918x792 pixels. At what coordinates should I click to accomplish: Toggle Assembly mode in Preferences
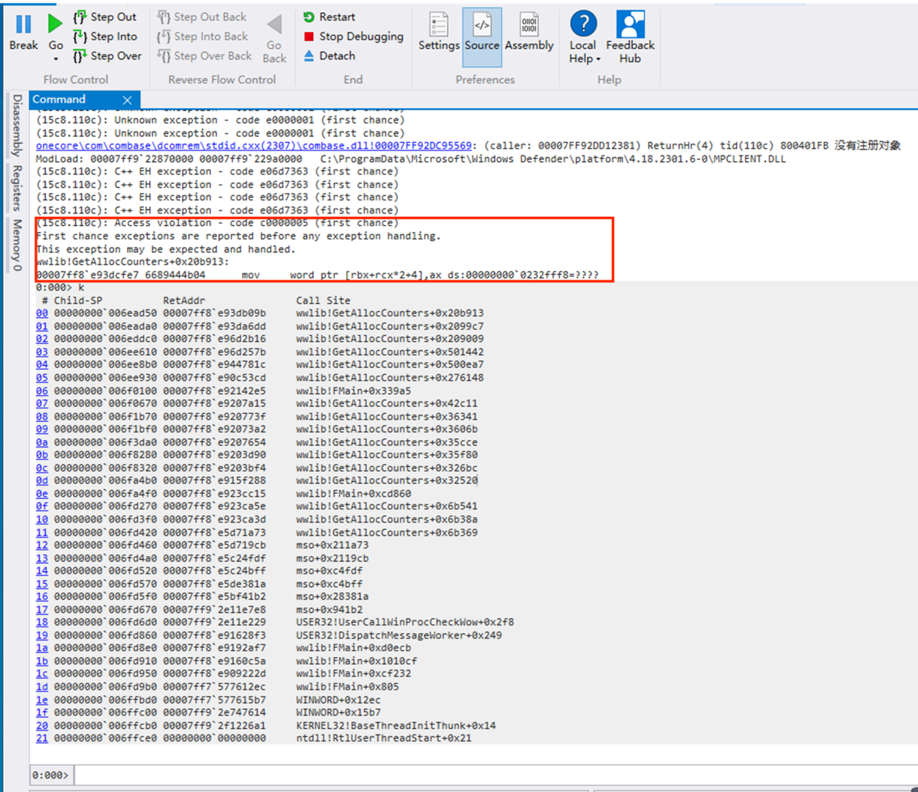(529, 32)
